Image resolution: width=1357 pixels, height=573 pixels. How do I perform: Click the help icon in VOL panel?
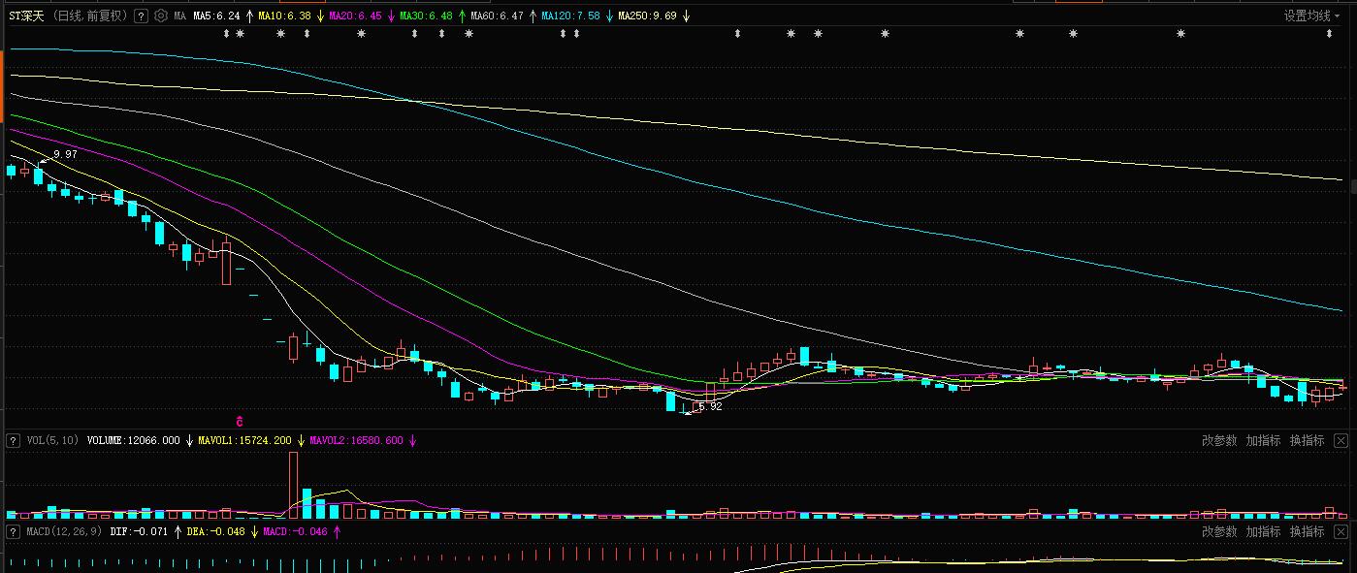[x=14, y=440]
